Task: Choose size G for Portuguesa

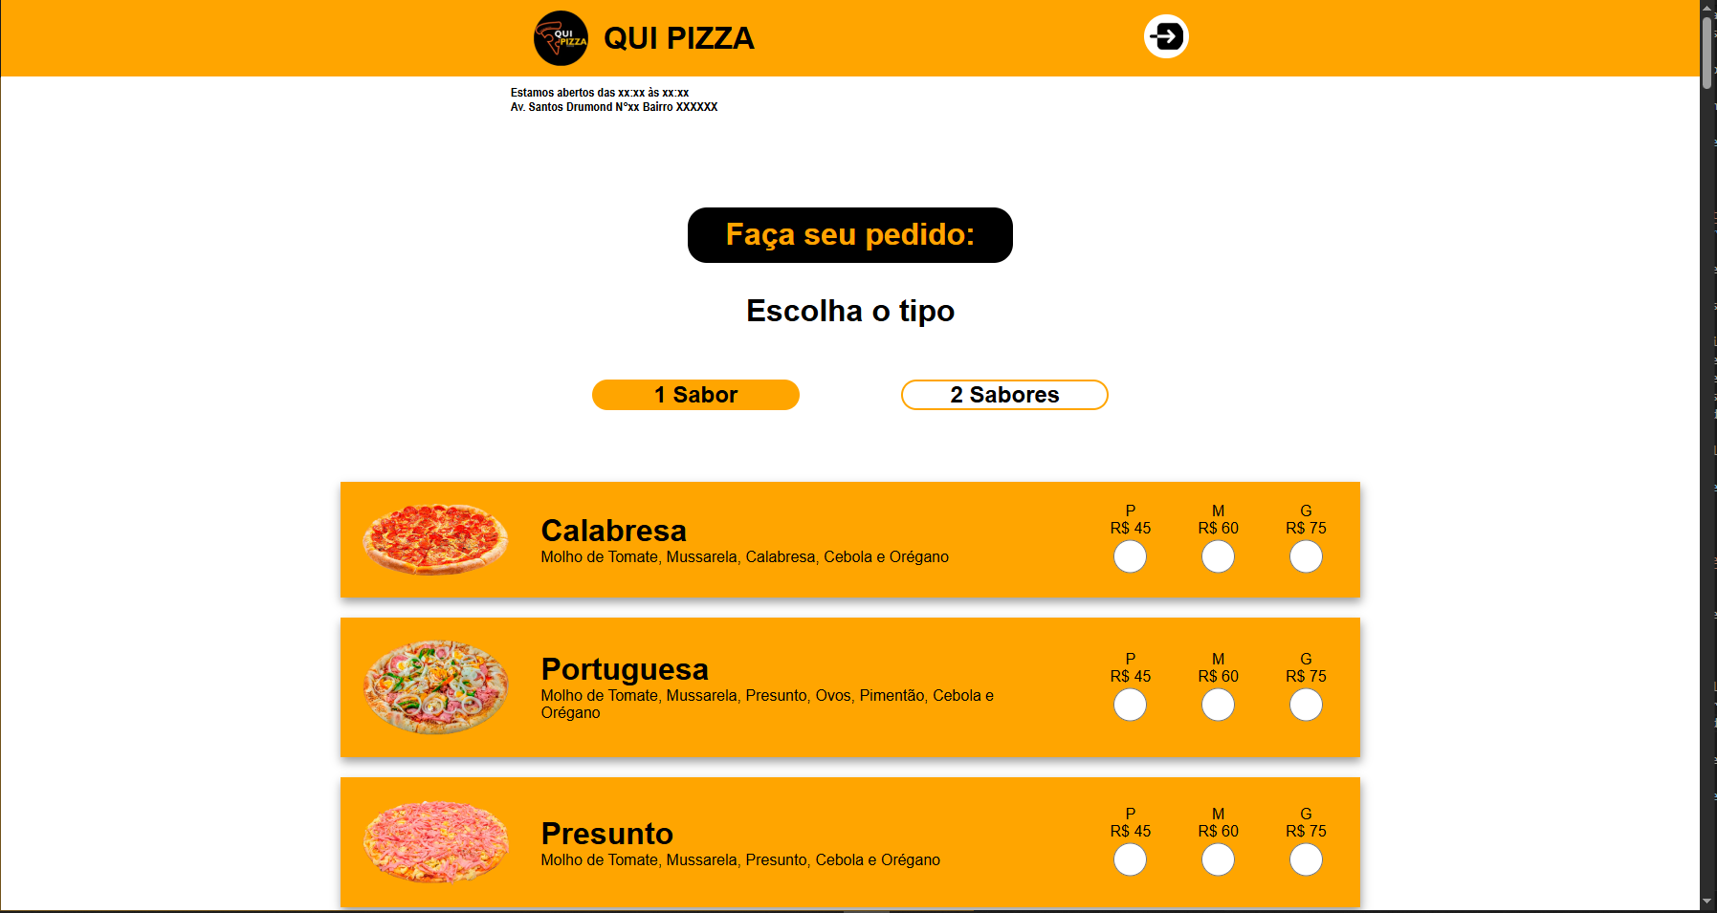Action: (x=1306, y=705)
